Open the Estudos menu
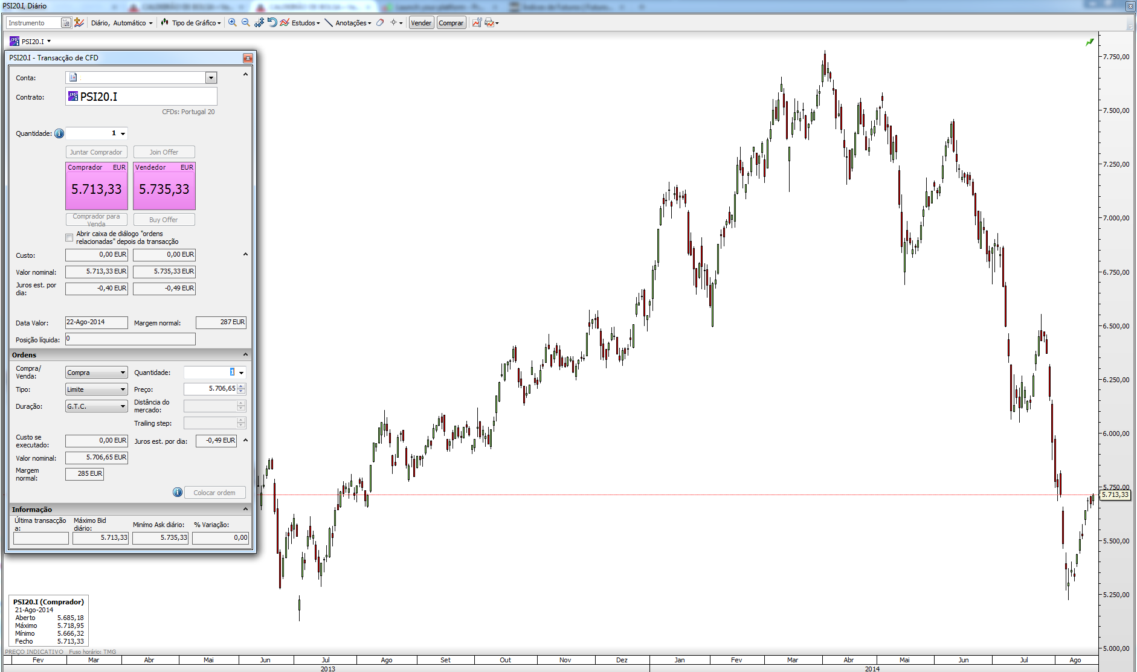The width and height of the screenshot is (1137, 672). (300, 23)
